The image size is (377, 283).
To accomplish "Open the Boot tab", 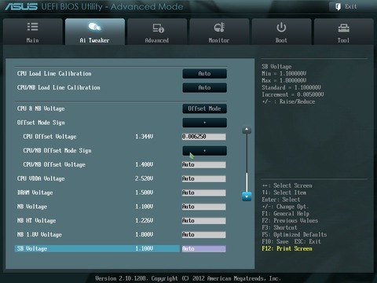I will pos(281,31).
